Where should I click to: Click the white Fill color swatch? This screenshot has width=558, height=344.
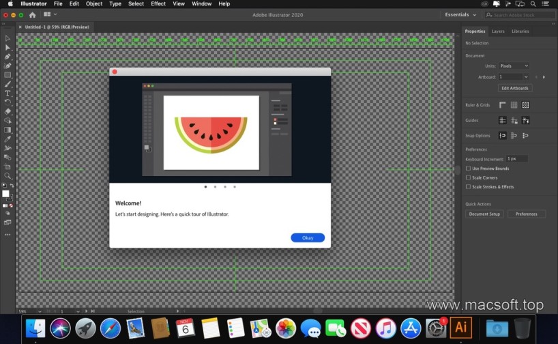point(6,194)
